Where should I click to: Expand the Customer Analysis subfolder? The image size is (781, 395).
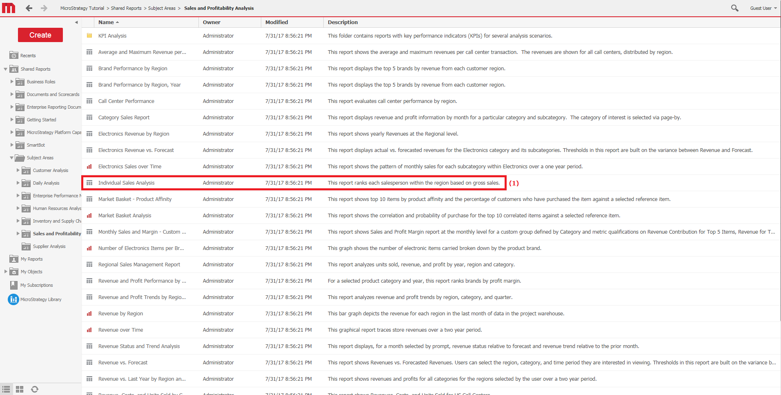point(18,170)
